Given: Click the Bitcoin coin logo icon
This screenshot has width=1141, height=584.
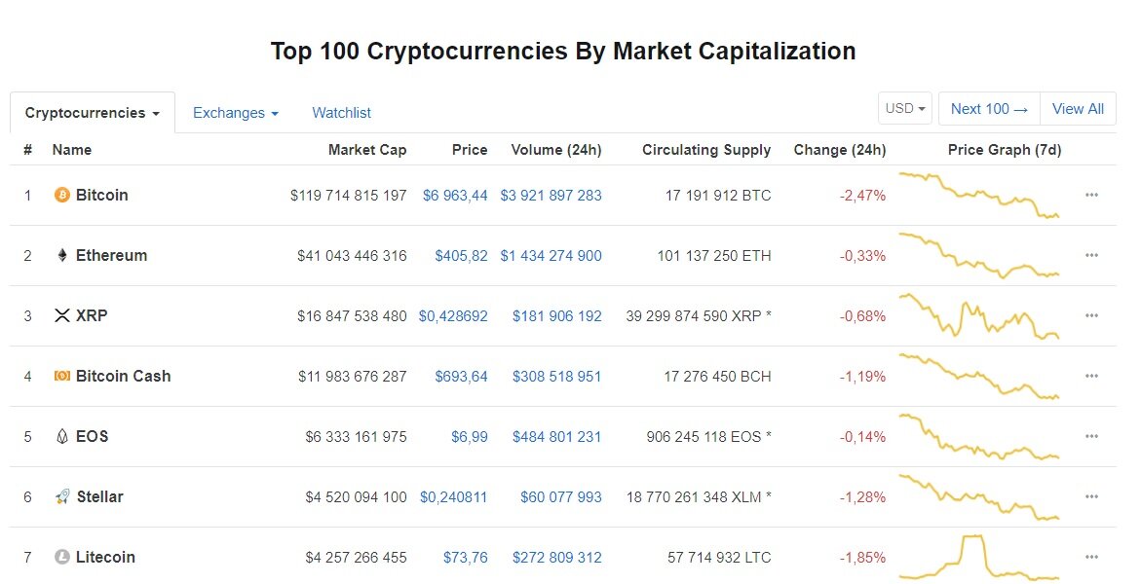Looking at the screenshot, I should pyautogui.click(x=62, y=196).
